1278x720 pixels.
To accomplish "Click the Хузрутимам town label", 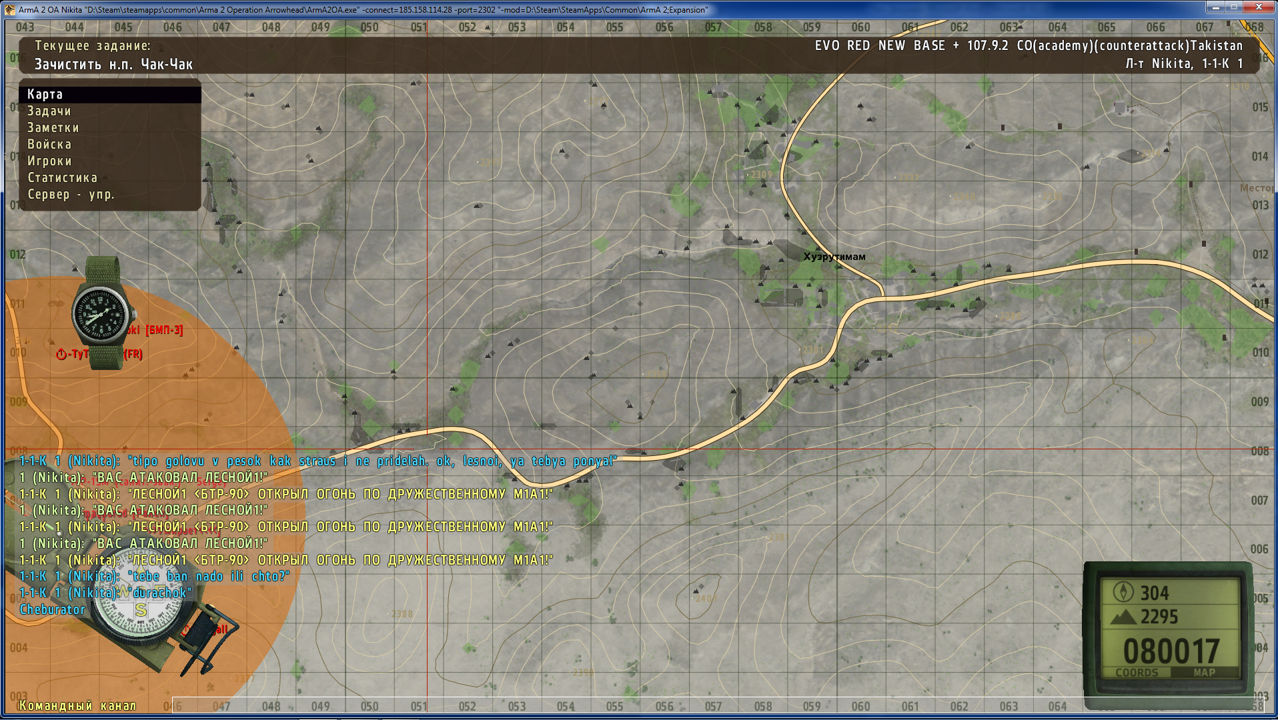I will [x=834, y=257].
